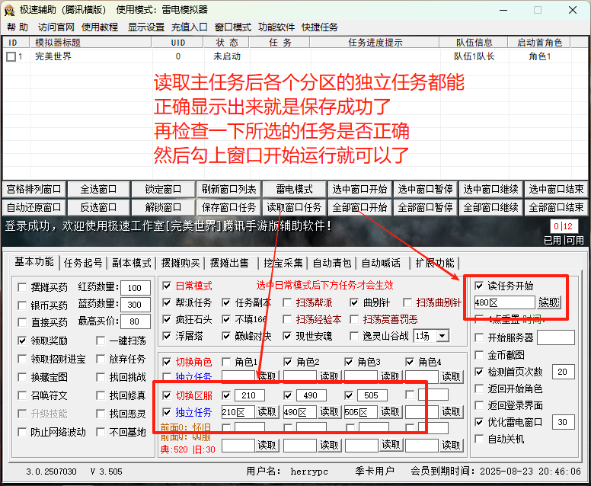Click the 选中窗口结束 button
Viewport: 591px width, 486px height.
click(x=556, y=189)
